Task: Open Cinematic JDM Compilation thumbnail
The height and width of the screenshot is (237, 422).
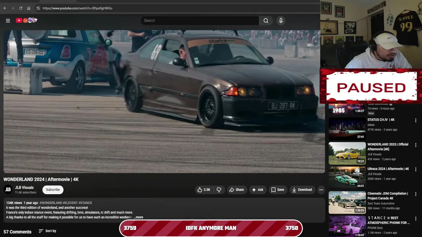Action: [x=347, y=202]
